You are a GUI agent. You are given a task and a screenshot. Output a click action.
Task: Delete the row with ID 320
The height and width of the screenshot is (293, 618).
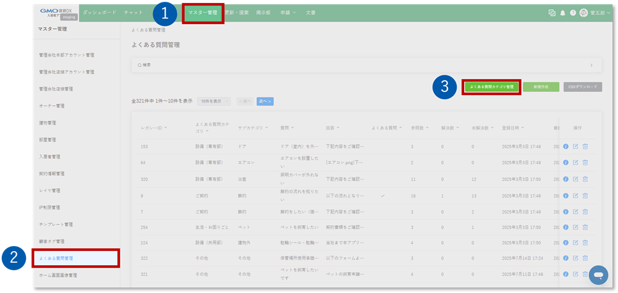(x=585, y=179)
